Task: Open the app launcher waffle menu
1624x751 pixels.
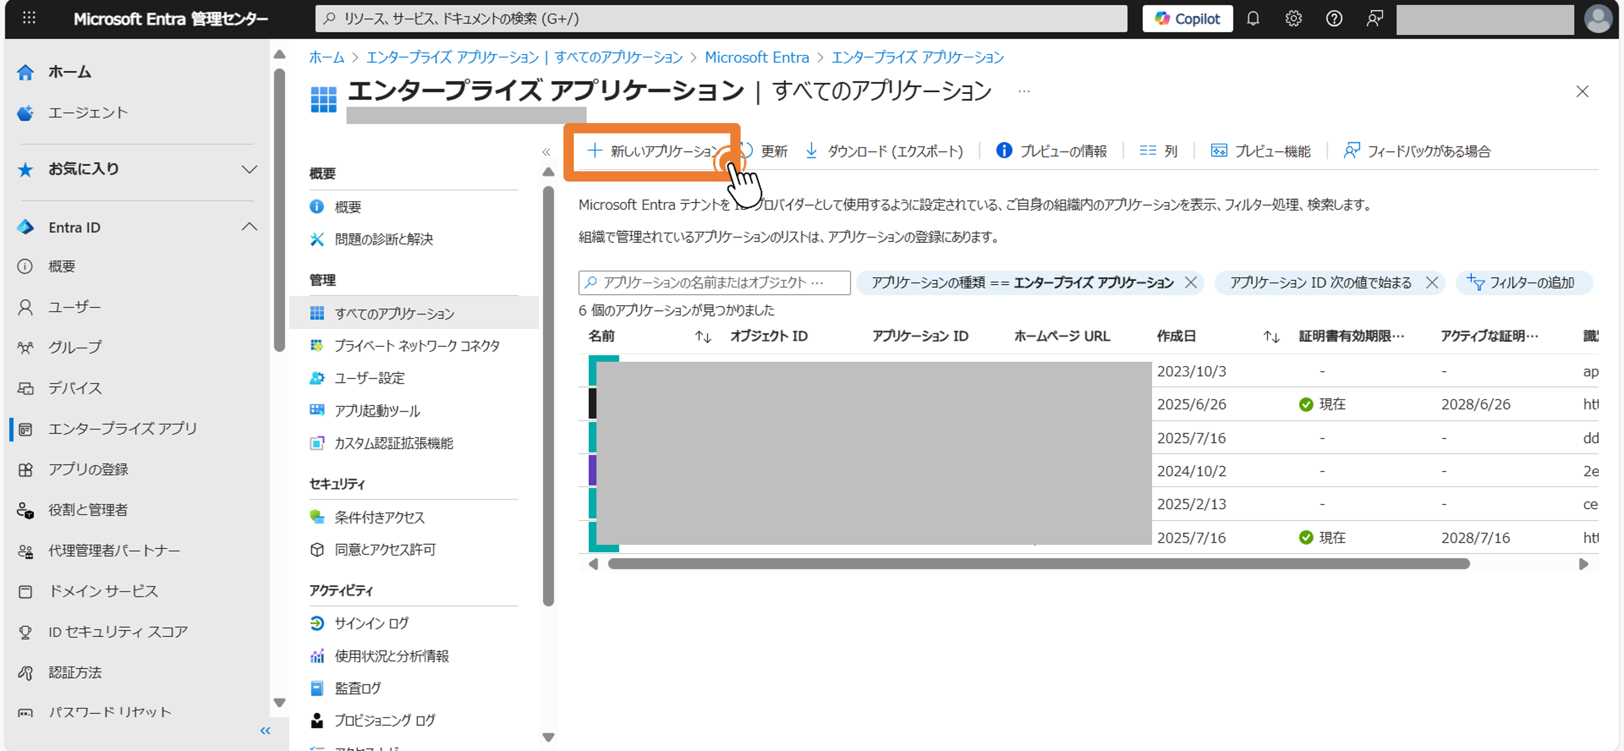Action: pyautogui.click(x=29, y=18)
